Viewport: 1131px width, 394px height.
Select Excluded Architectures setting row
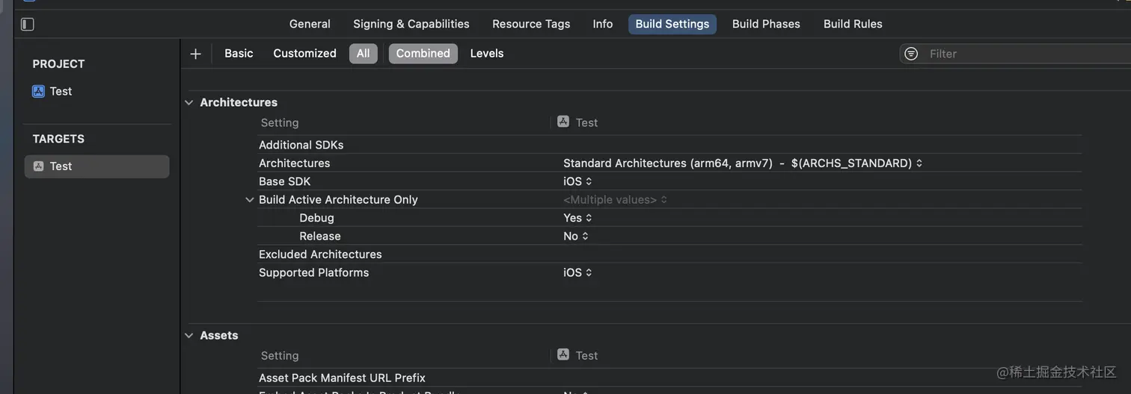point(320,254)
